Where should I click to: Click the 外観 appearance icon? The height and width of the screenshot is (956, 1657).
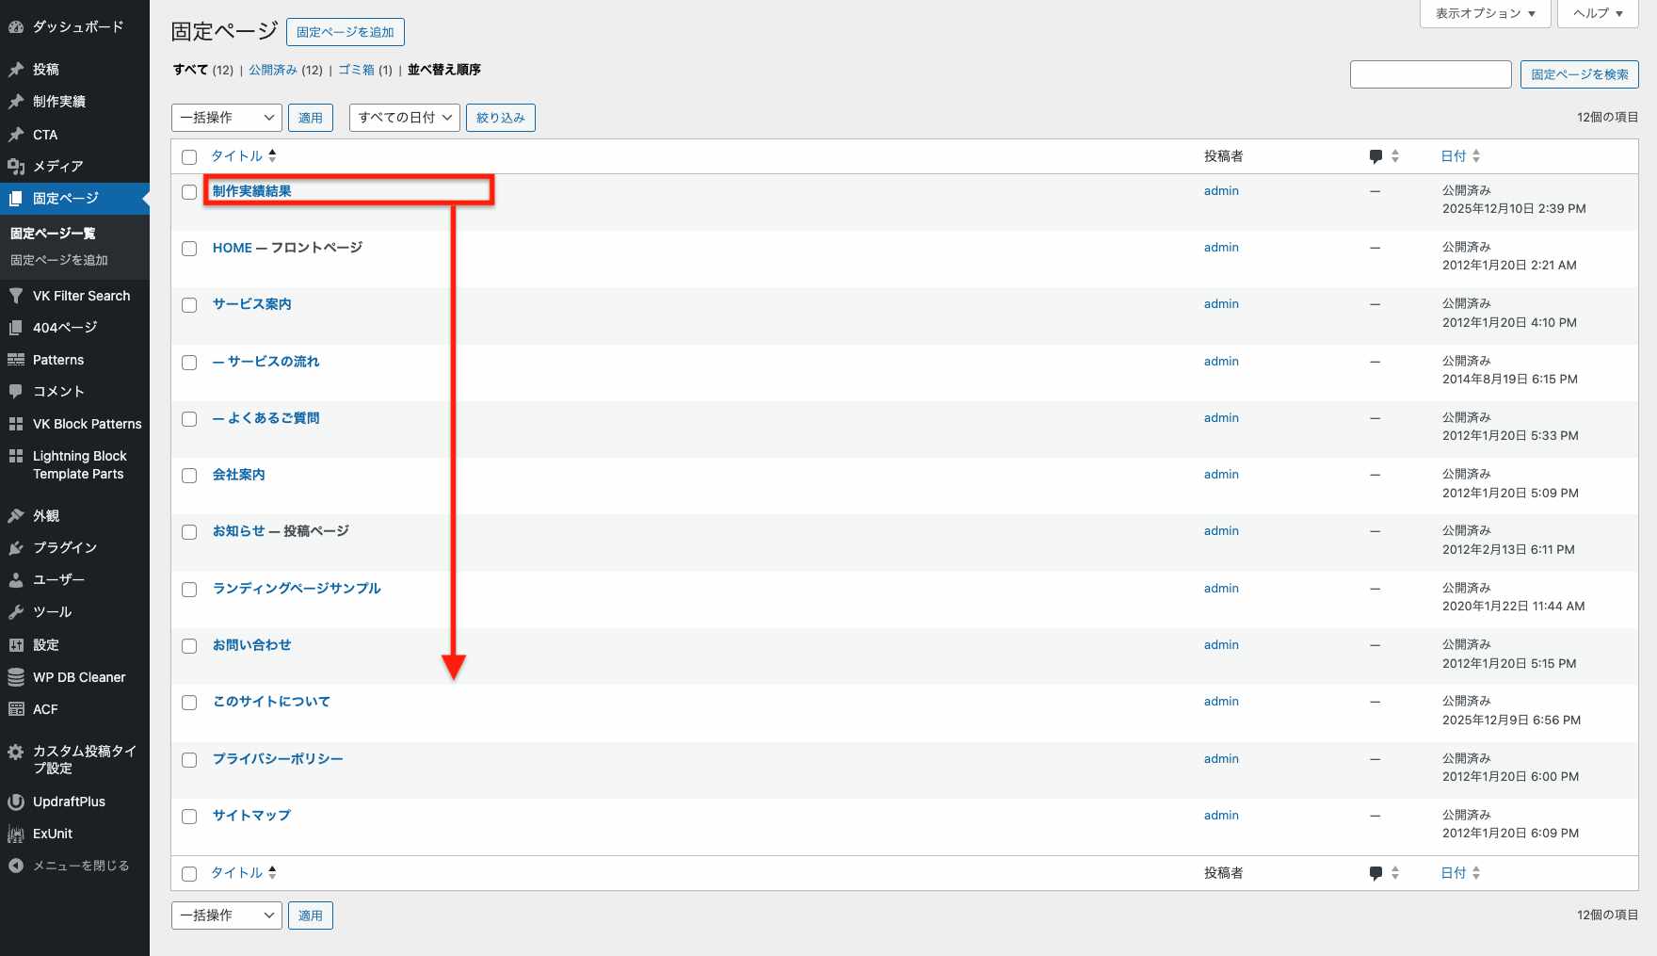(19, 515)
